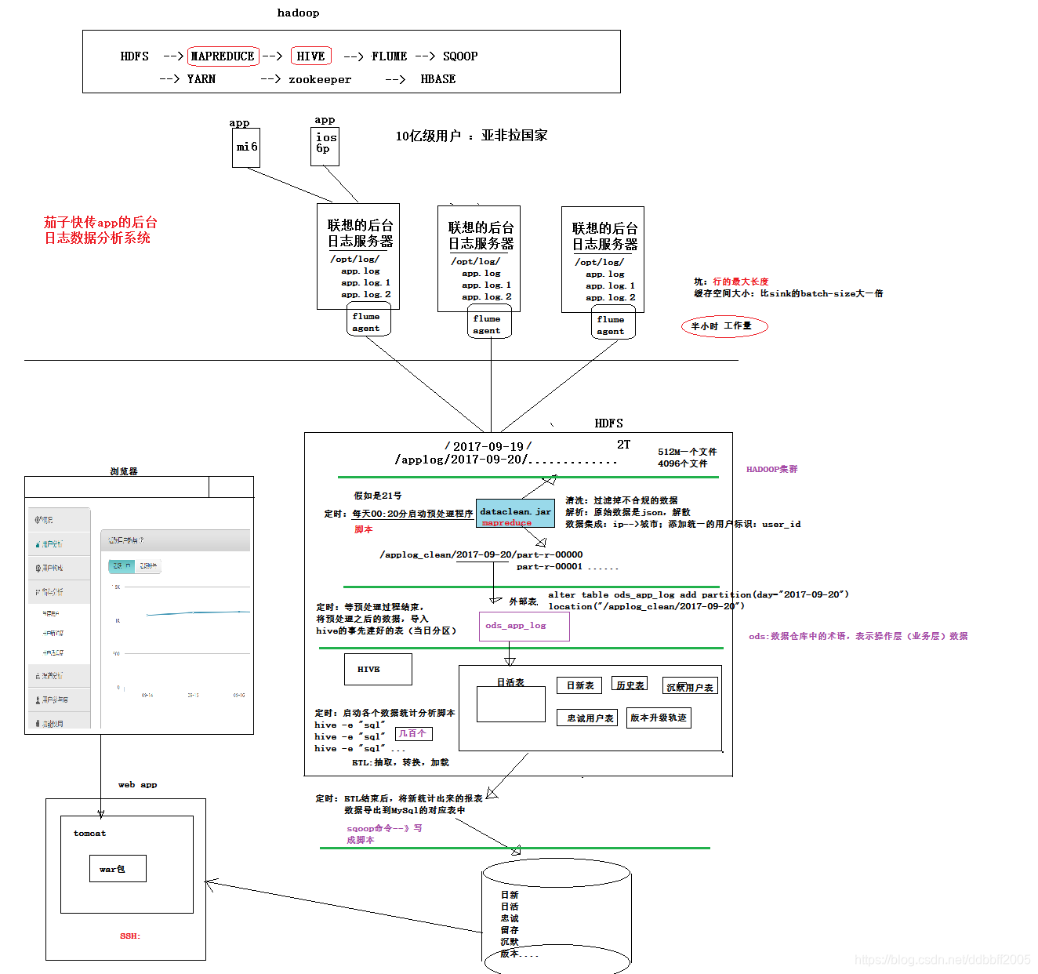Click the red 茄子快传app title text
The height and width of the screenshot is (974, 1038).
pyautogui.click(x=100, y=230)
